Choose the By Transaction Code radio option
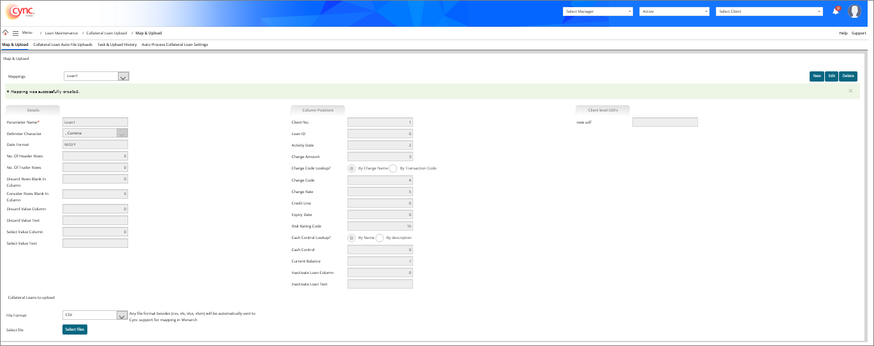874x346 pixels. pyautogui.click(x=393, y=168)
